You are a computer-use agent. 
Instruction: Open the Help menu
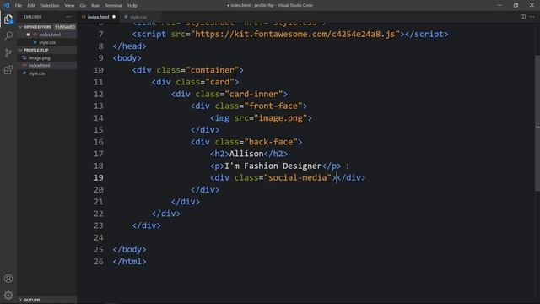[132, 6]
